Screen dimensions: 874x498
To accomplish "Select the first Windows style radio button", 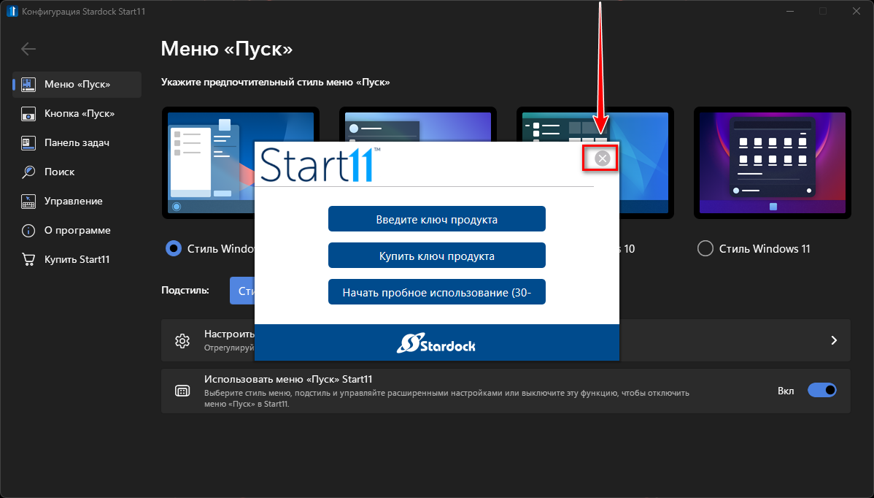I will [174, 249].
